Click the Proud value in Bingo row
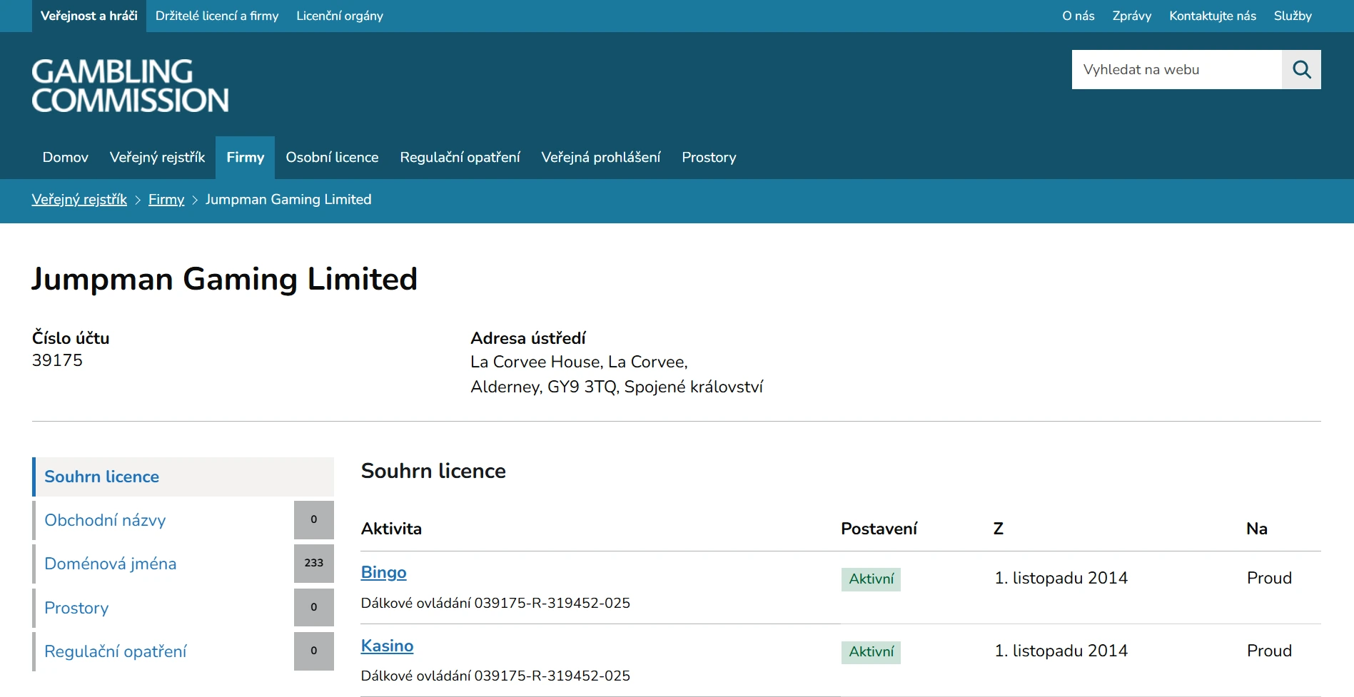Screen dimensions: 1354x697 pos(1269,578)
